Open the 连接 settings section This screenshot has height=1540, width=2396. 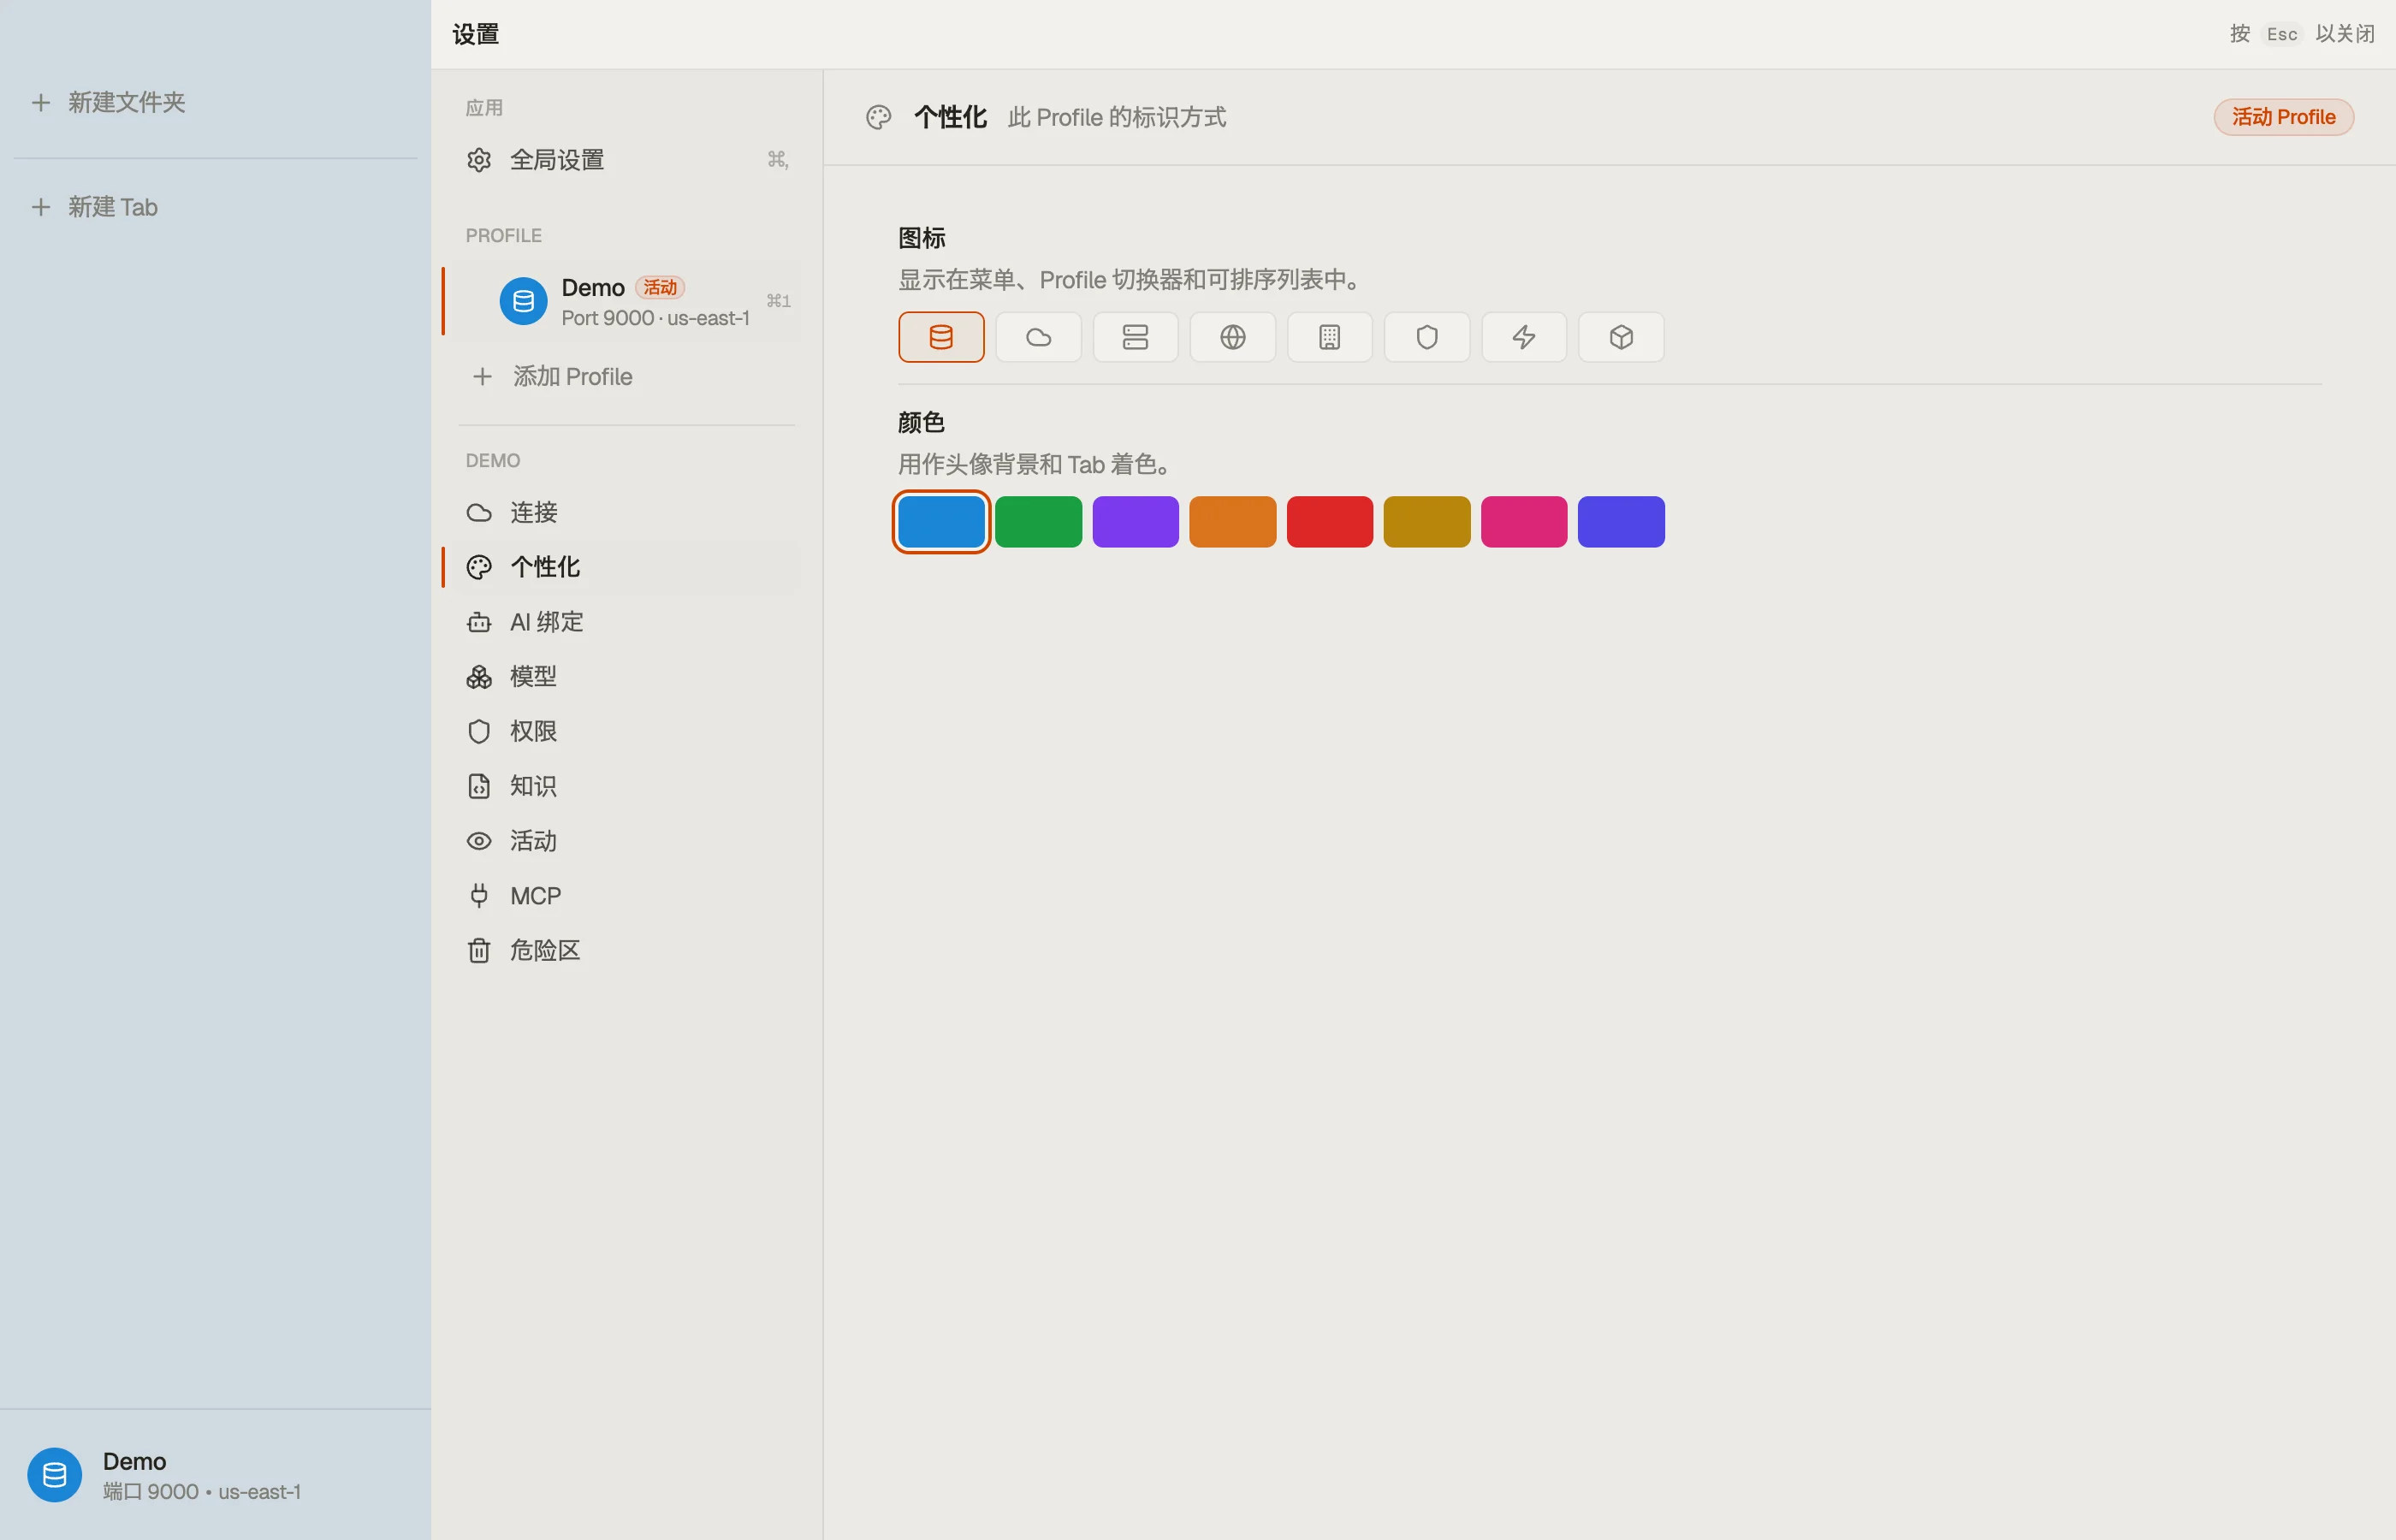(626, 513)
